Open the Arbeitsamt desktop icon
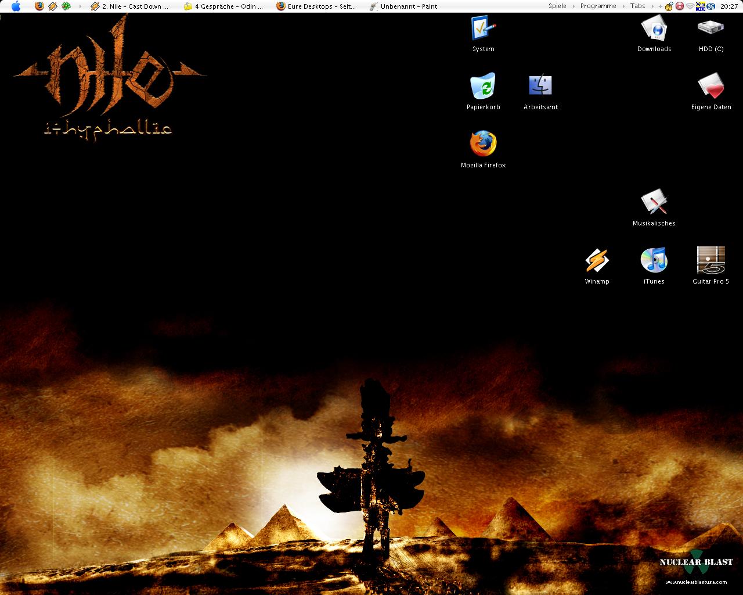Viewport: 743px width, 595px height. click(540, 85)
